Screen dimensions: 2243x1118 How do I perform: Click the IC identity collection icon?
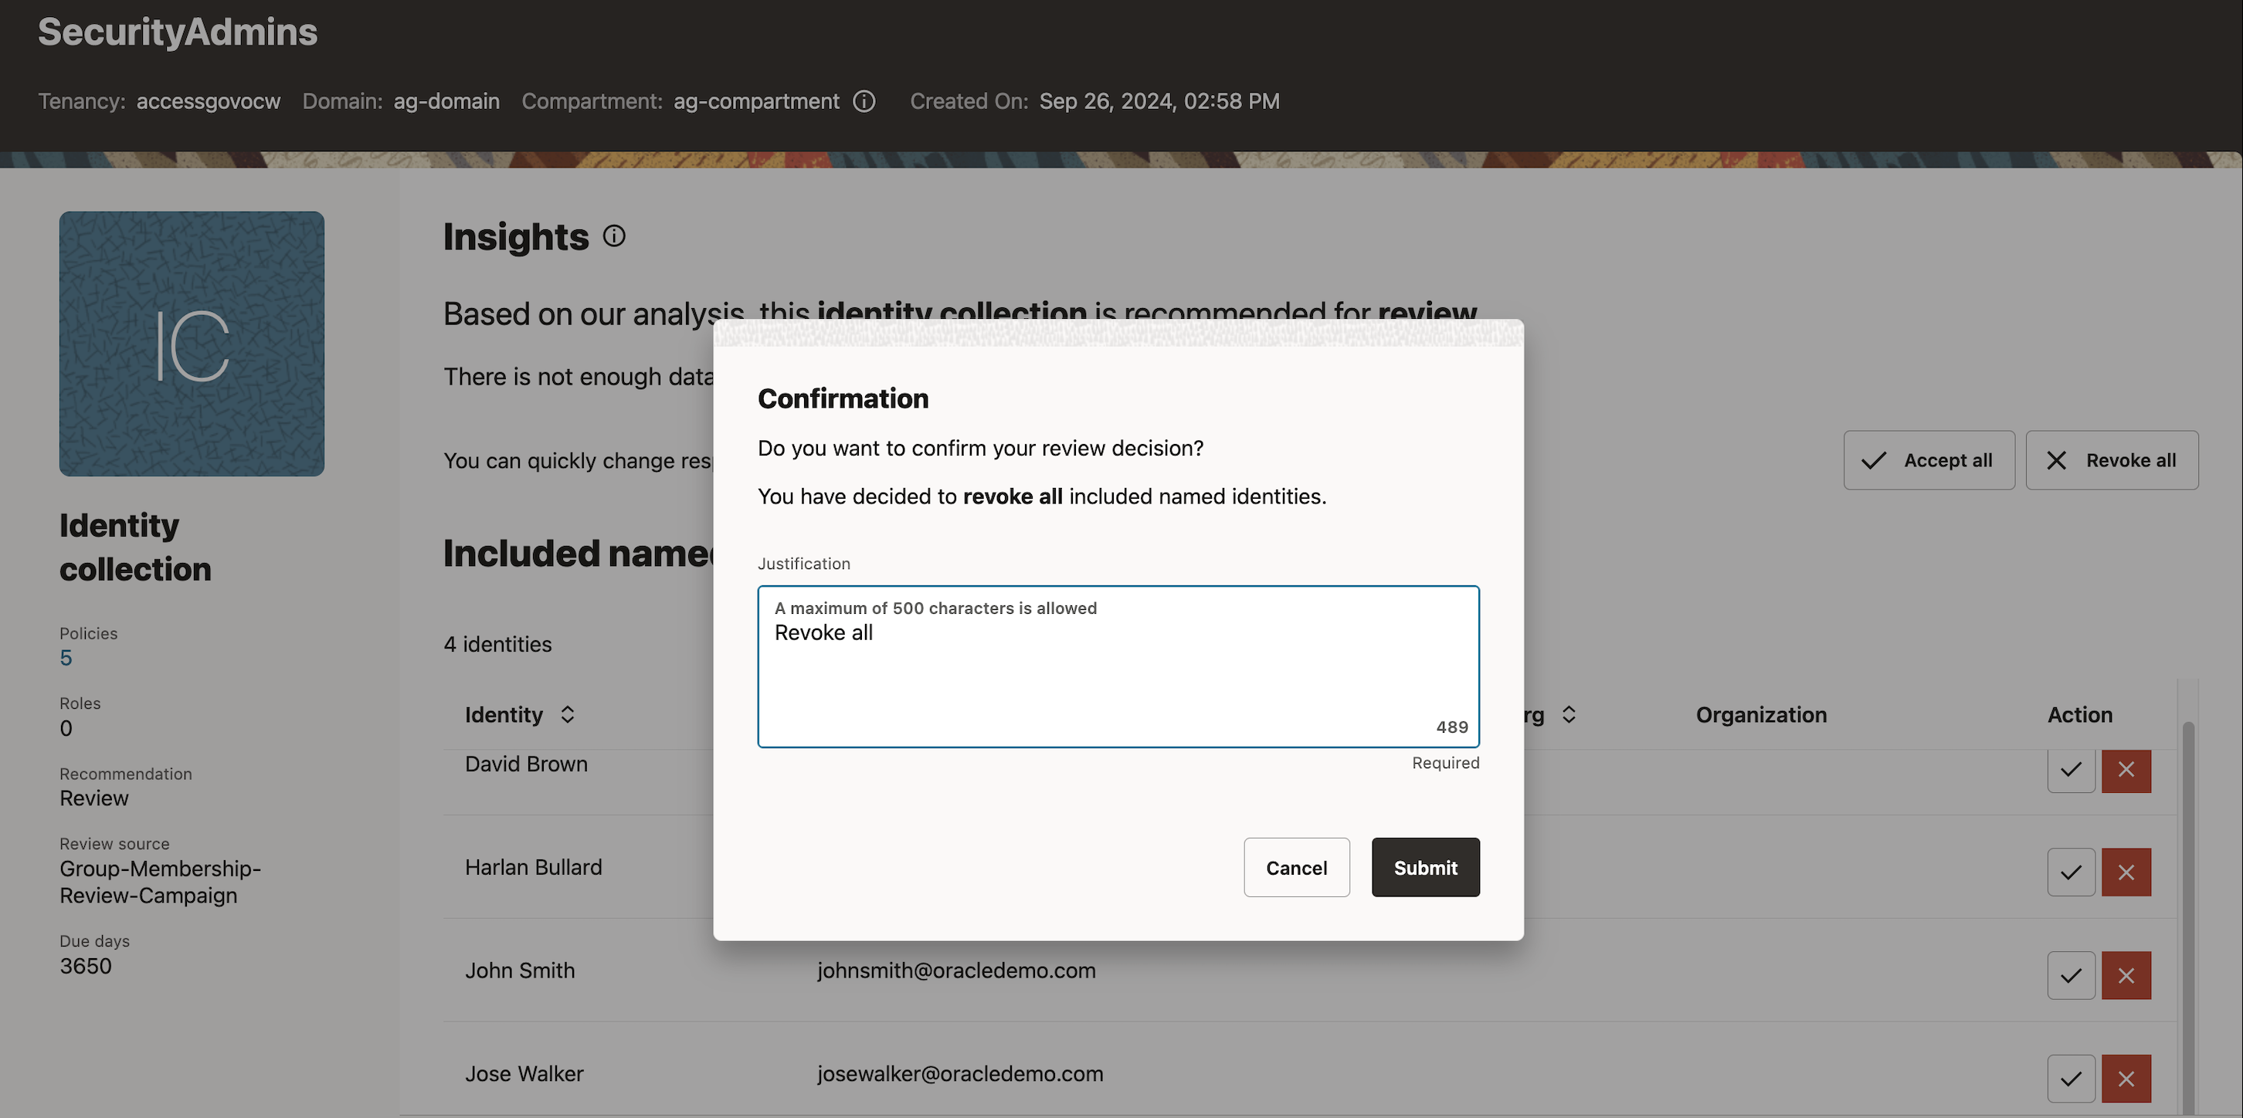click(x=192, y=344)
